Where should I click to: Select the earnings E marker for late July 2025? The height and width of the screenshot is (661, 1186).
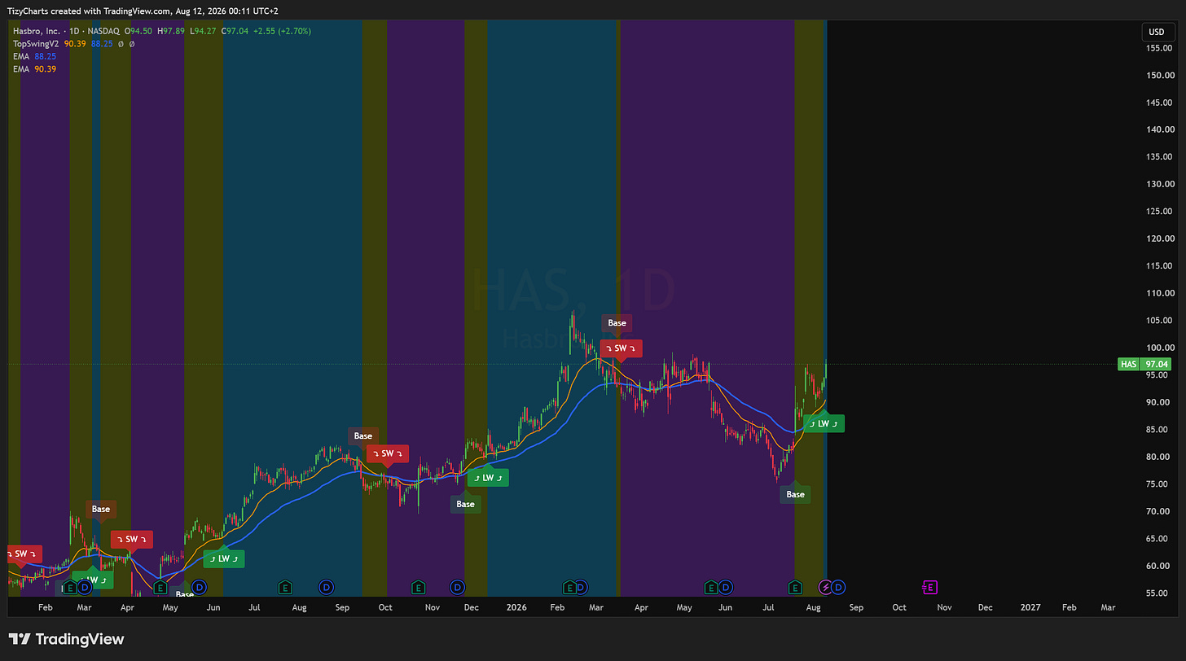[x=285, y=587]
